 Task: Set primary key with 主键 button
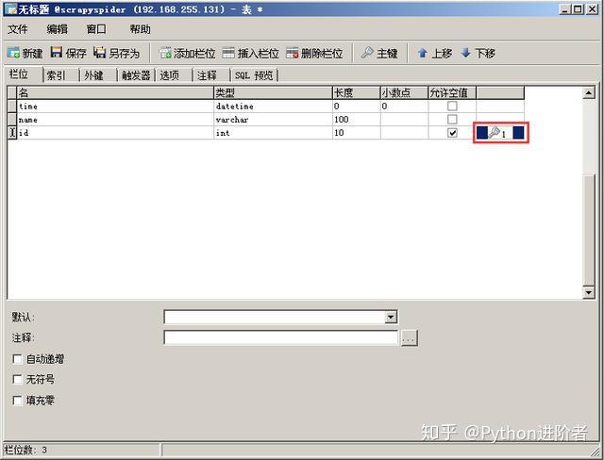[x=379, y=53]
